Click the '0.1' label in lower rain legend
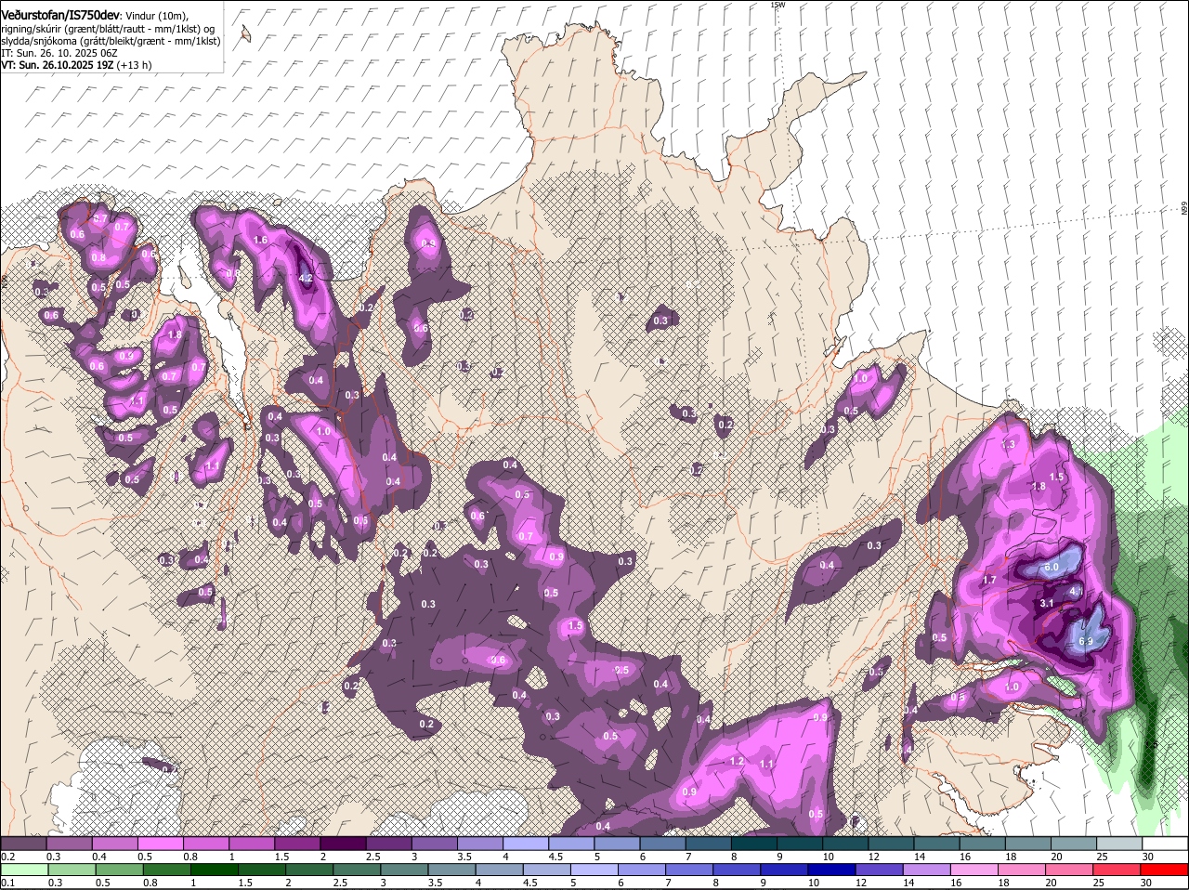 [7, 883]
